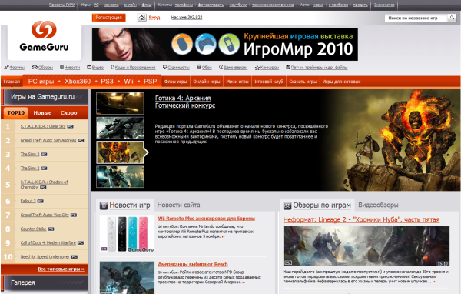Image resolution: width=461 pixels, height=294 pixels.
Task: Click the gamepad icon beside Обзоры по играм
Action: (287, 205)
